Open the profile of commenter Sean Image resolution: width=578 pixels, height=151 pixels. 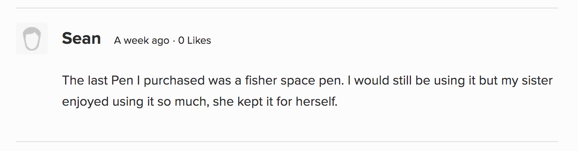click(81, 39)
